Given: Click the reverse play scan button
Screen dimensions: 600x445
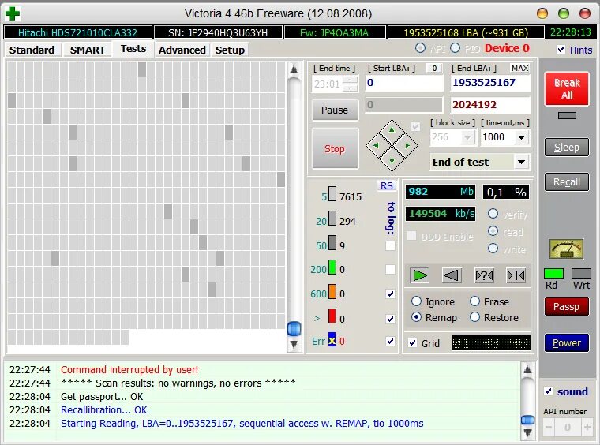Looking at the screenshot, I should pyautogui.click(x=452, y=275).
